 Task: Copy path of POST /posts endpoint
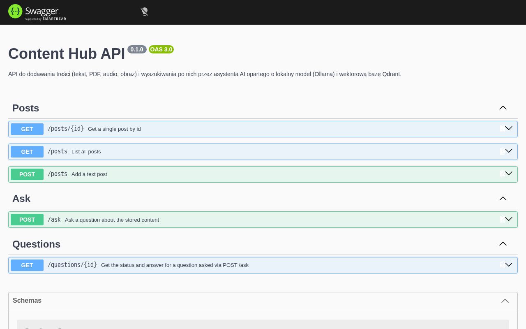(502, 174)
